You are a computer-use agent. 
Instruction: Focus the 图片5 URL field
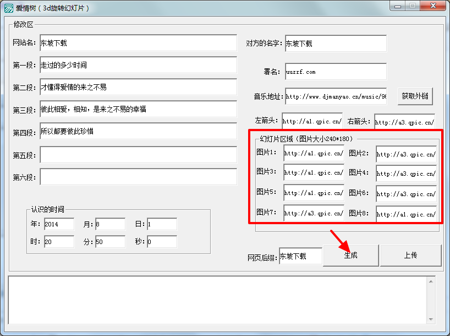(314, 193)
